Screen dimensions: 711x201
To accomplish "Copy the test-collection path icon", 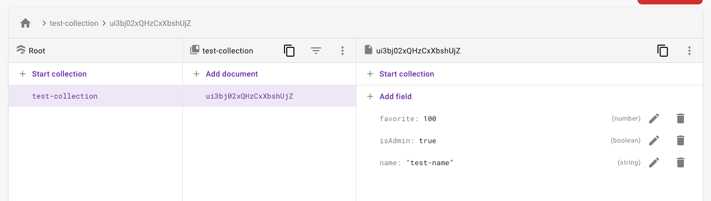I will tap(289, 51).
